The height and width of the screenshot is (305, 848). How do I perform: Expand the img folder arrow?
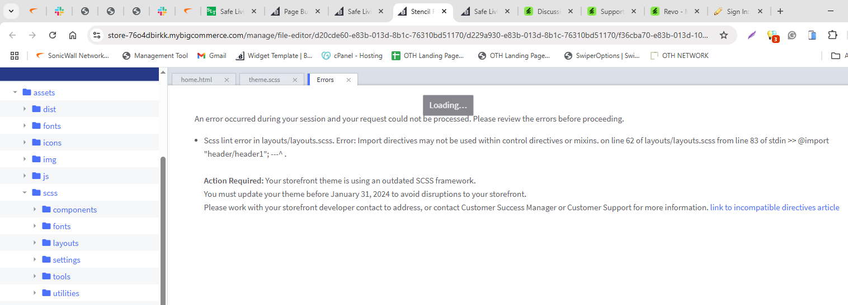point(25,159)
